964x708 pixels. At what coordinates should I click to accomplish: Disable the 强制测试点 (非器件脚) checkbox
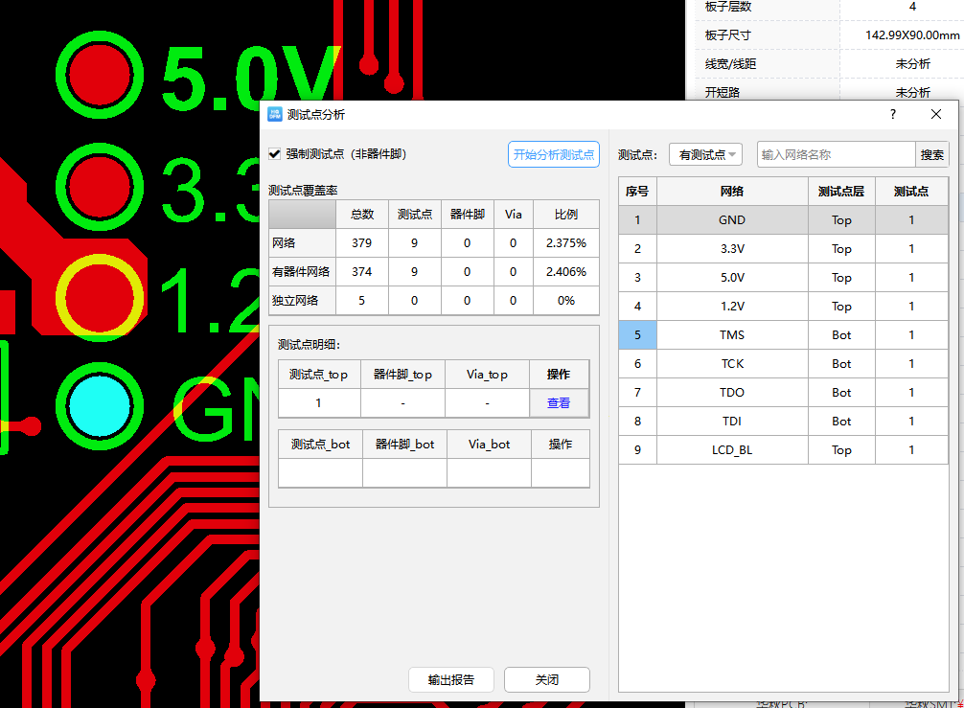coord(275,153)
